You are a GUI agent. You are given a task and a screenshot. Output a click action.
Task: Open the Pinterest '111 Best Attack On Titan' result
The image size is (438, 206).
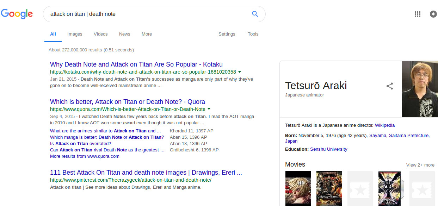(x=146, y=173)
